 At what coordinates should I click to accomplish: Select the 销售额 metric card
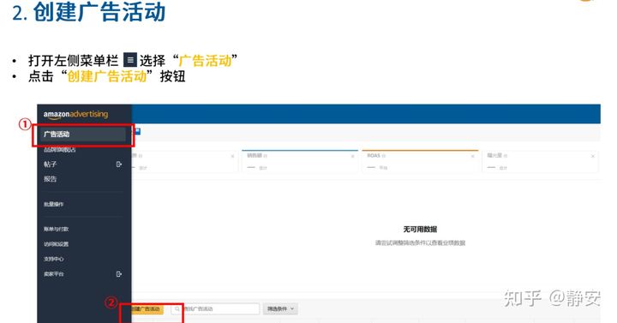pyautogui.click(x=300, y=161)
